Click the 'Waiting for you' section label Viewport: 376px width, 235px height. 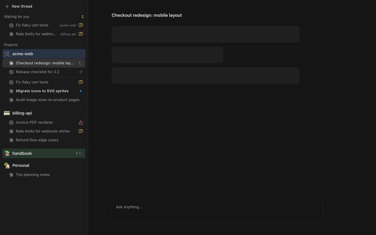(x=16, y=17)
